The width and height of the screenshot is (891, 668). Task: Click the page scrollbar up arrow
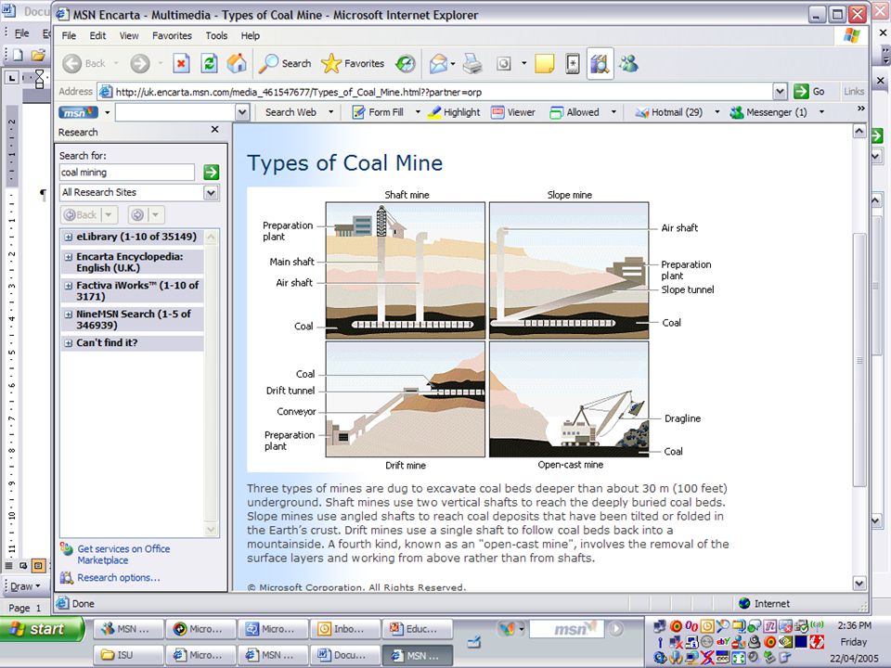pos(859,131)
